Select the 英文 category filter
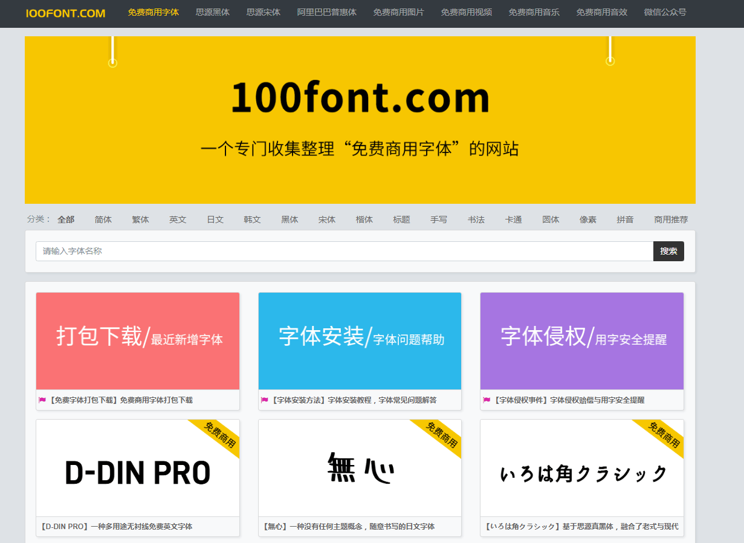The image size is (744, 543). coord(178,219)
